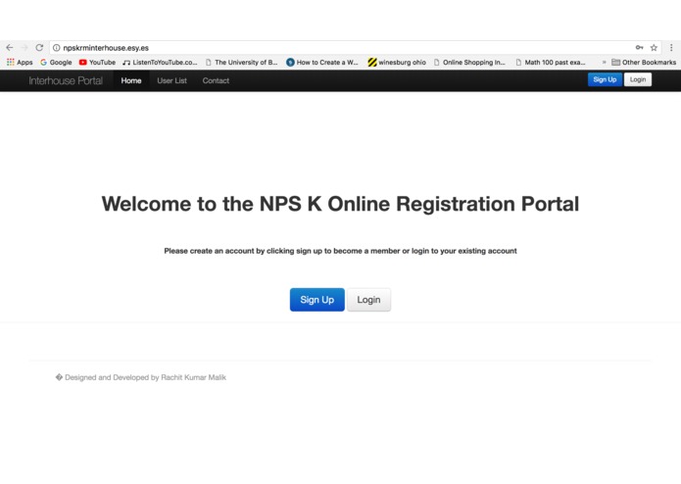The height and width of the screenshot is (484, 681).
Task: Show more bookmarks with the overflow chevron
Action: [x=604, y=63]
